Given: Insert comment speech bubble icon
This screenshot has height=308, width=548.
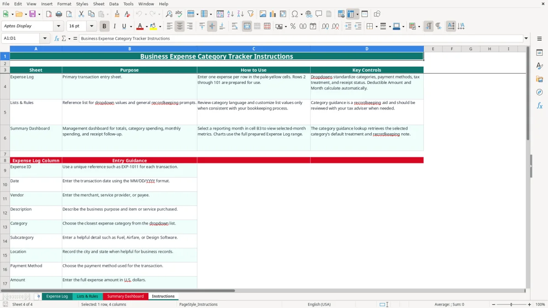Looking at the screenshot, I should coord(319,14).
